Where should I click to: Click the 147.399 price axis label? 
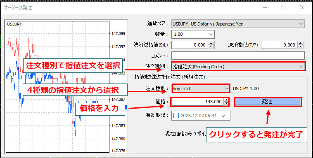(119, 33)
